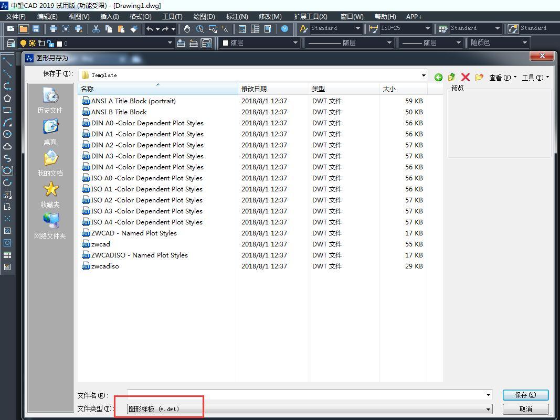Open 历史文件 in the places sidebar

click(50, 101)
